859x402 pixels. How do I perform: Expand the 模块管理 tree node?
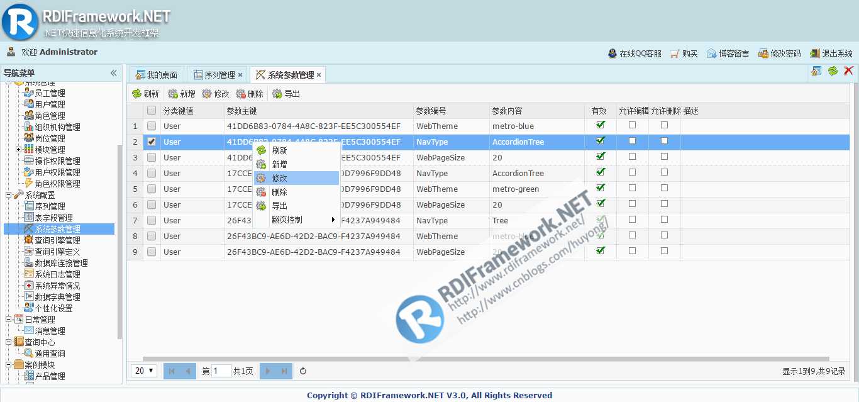click(x=18, y=149)
